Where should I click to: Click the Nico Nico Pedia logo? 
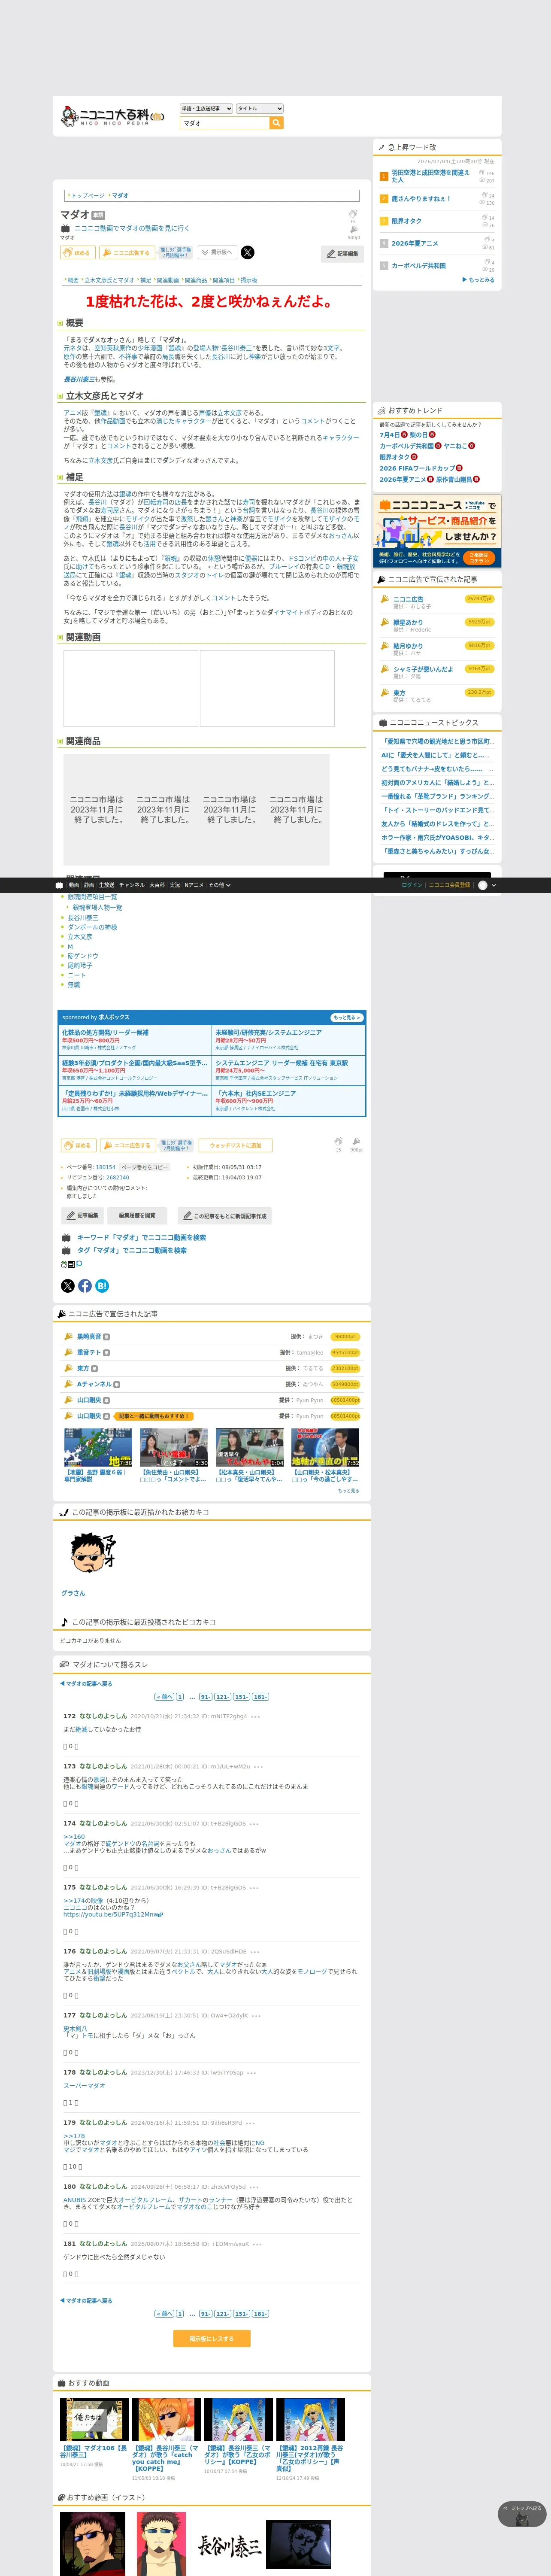111,116
